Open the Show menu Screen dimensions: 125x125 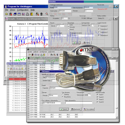click(12, 10)
